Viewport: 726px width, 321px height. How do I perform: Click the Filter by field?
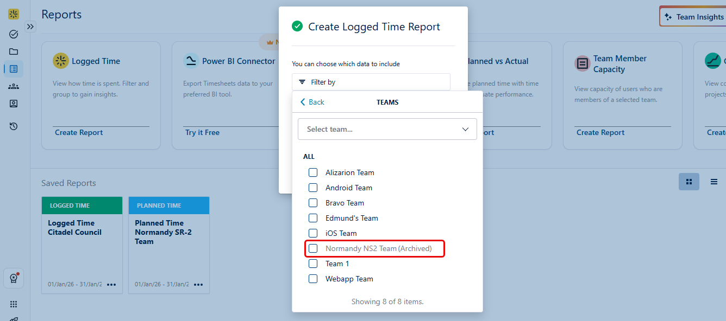pos(371,82)
